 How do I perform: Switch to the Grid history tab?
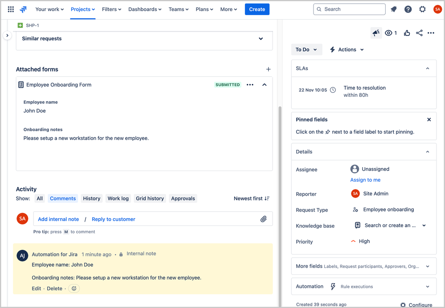[150, 199]
